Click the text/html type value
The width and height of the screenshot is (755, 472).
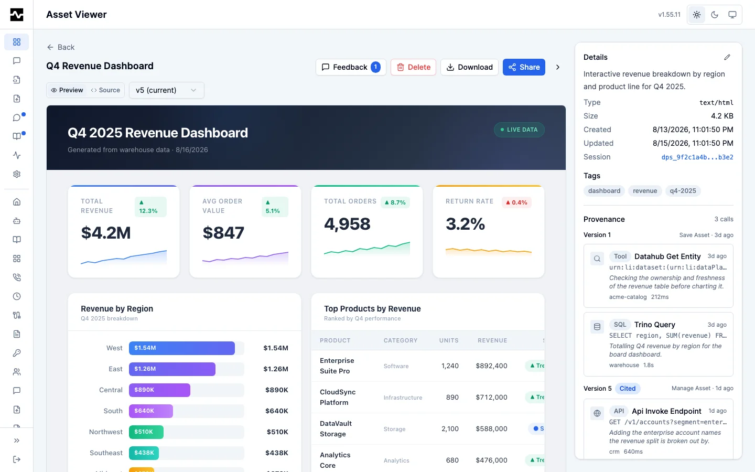coord(716,102)
